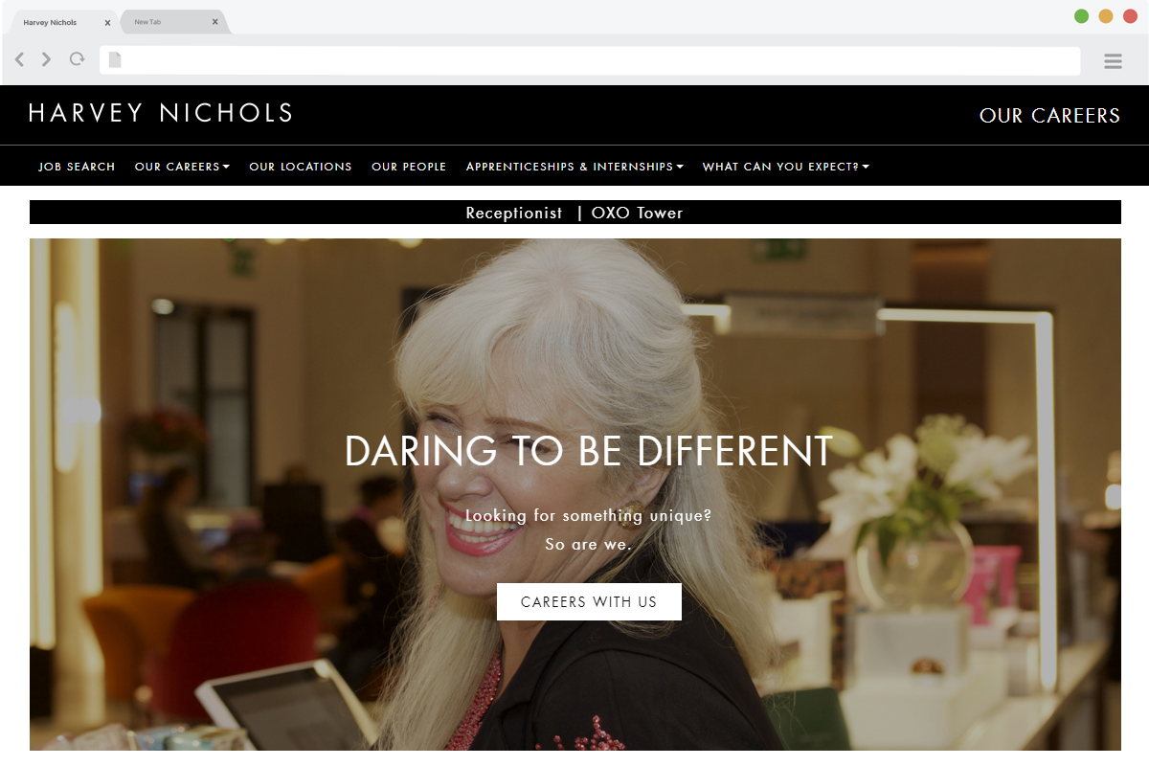Expand What Can You Expect? dropdown
The width and height of the screenshot is (1149, 766).
785,167
